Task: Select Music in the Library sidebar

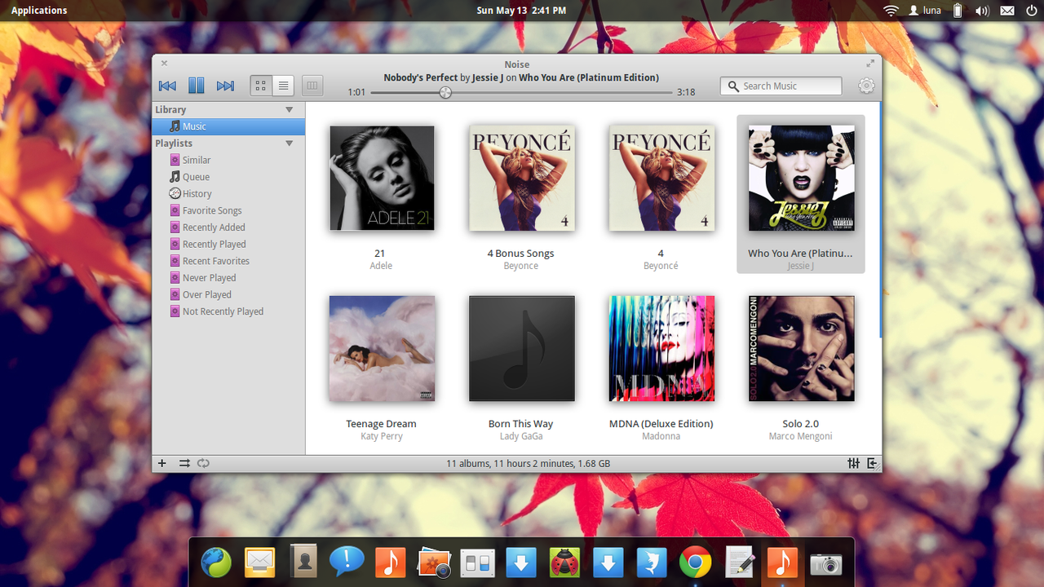Action: click(228, 126)
